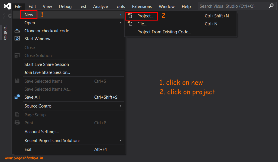
Task: Open the Extensions menu
Action: [x=142, y=6]
